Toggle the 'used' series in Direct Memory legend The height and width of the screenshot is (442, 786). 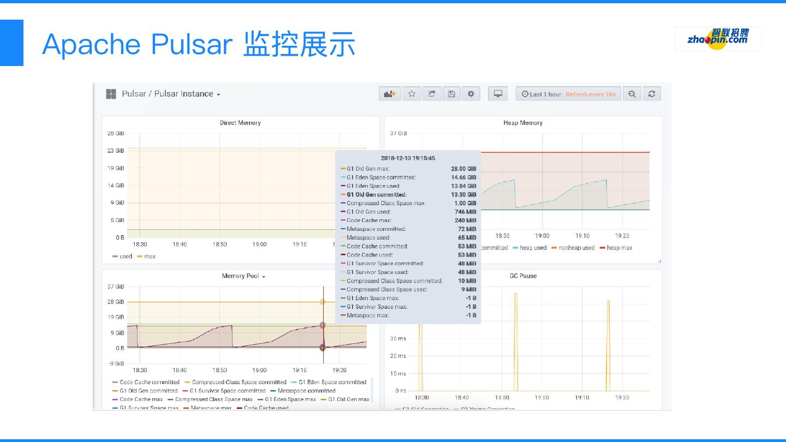point(126,256)
